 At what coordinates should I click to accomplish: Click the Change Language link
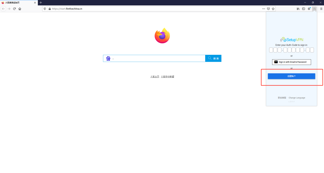coord(297,98)
